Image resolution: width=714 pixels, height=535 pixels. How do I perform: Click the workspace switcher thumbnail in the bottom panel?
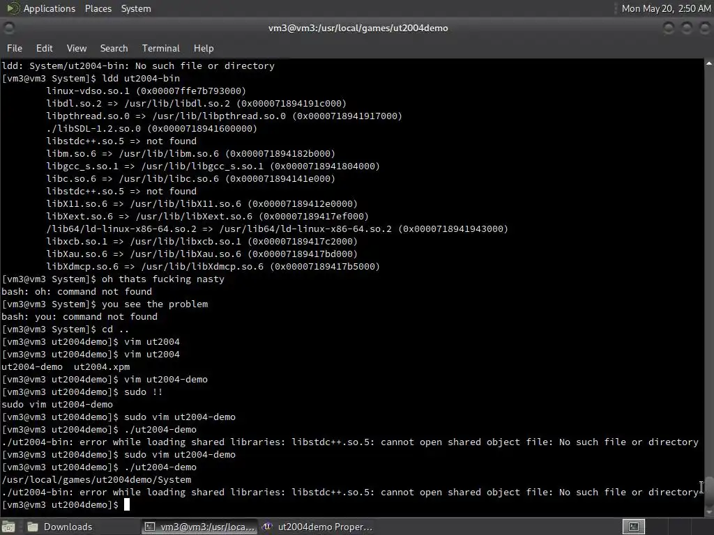pyautogui.click(x=633, y=527)
